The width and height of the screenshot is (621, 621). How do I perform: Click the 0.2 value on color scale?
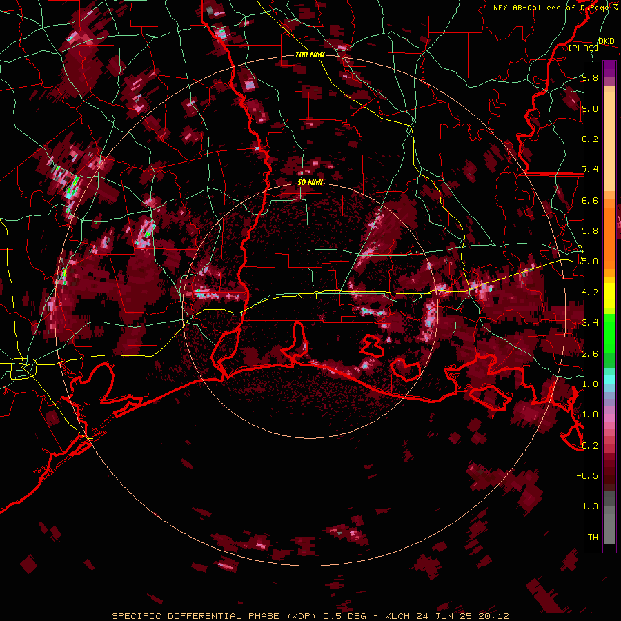tap(590, 446)
